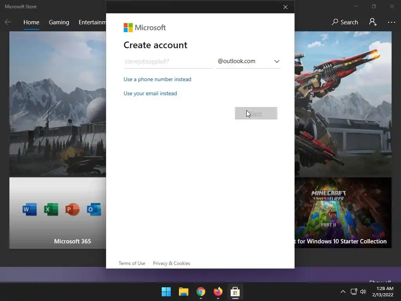The width and height of the screenshot is (401, 301).
Task: Launch Firefox from taskbar
Action: [x=218, y=292]
